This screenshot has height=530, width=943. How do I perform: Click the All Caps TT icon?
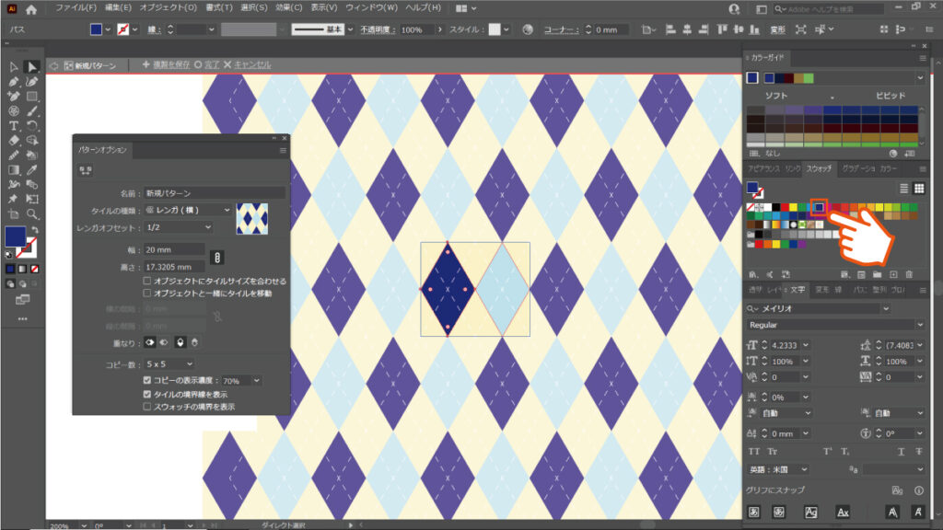(x=754, y=451)
